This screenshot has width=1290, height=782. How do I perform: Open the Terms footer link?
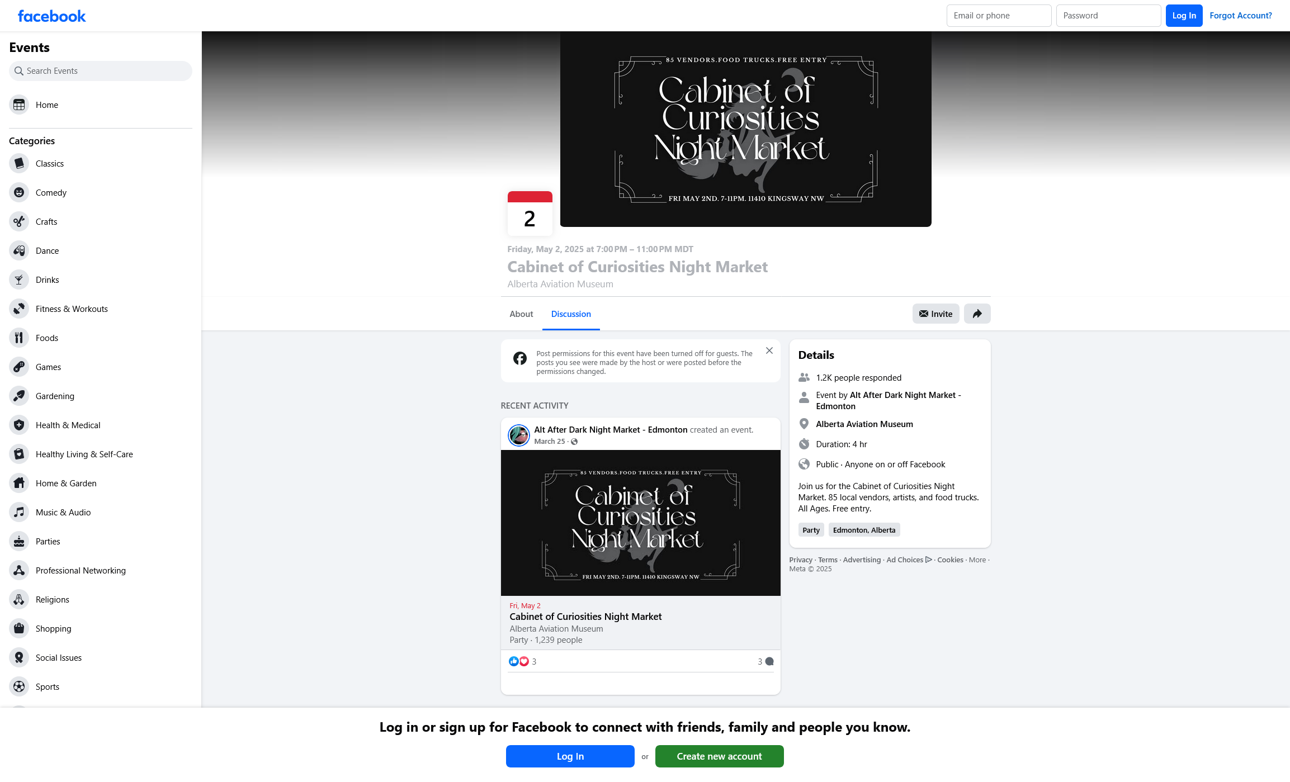[828, 560]
